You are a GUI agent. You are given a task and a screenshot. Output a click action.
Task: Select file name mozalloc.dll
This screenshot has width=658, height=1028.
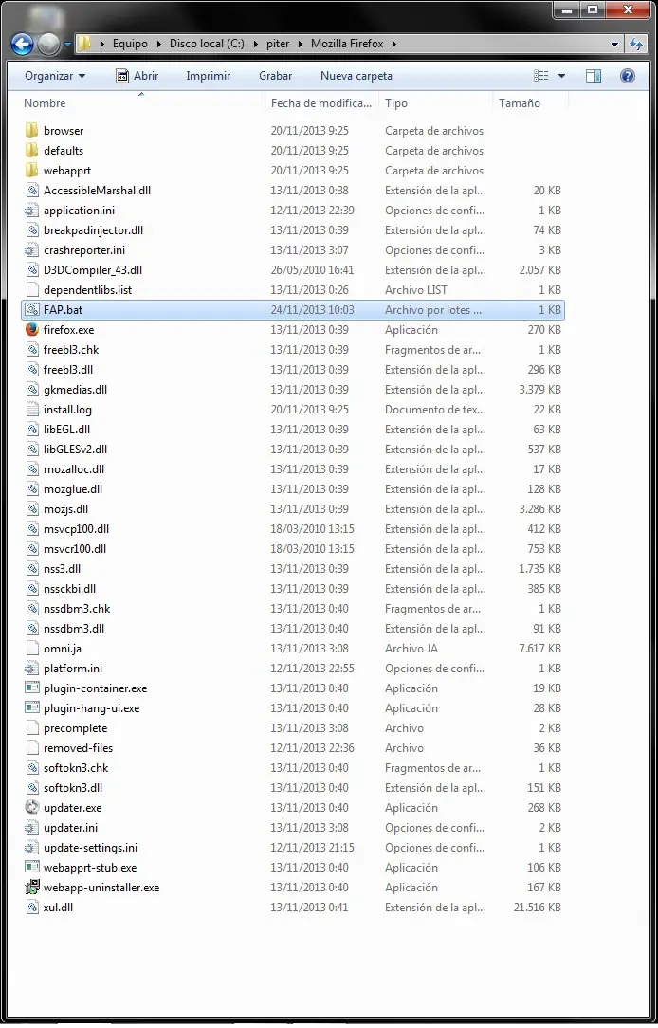[x=74, y=469]
